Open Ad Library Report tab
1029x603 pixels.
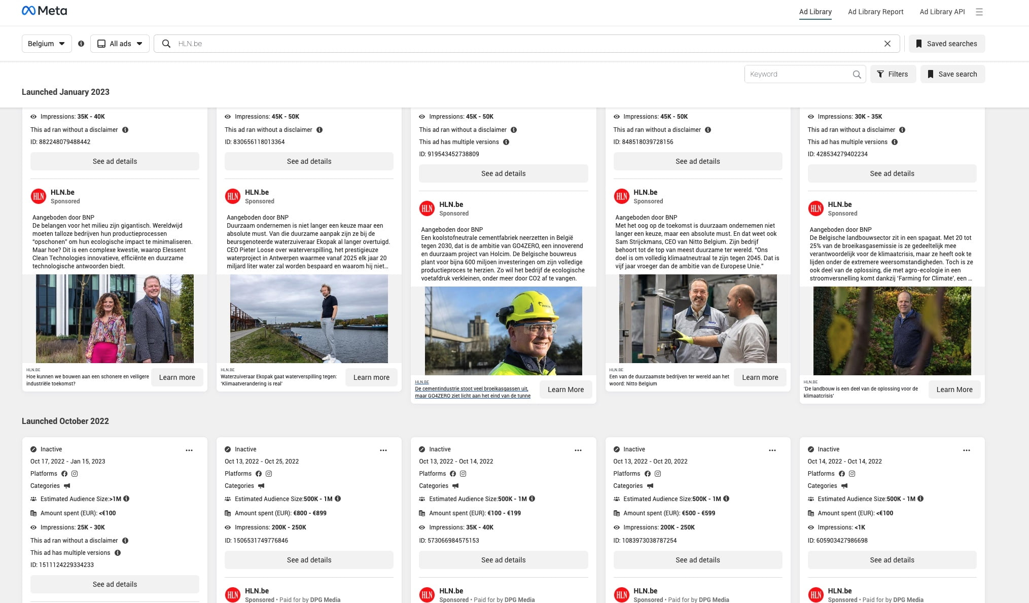(876, 12)
